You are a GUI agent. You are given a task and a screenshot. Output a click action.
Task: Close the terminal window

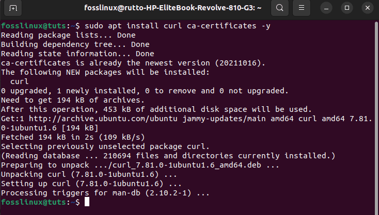pyautogui.click(x=368, y=8)
